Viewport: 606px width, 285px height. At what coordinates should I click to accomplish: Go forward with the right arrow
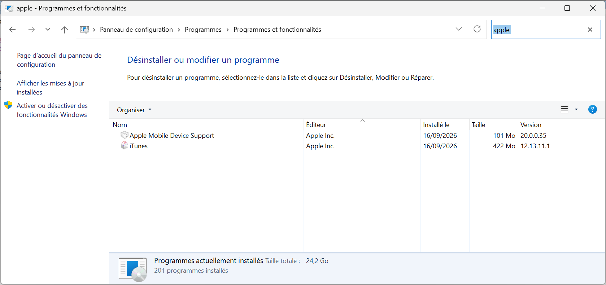point(31,30)
